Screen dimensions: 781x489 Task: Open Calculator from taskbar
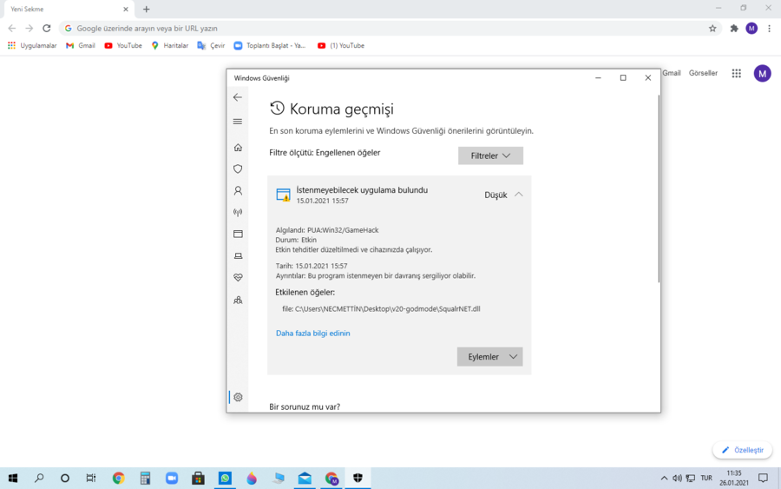[145, 478]
